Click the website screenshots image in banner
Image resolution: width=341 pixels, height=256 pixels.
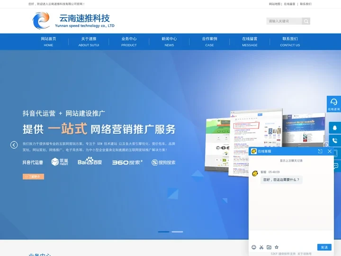(x=265, y=143)
